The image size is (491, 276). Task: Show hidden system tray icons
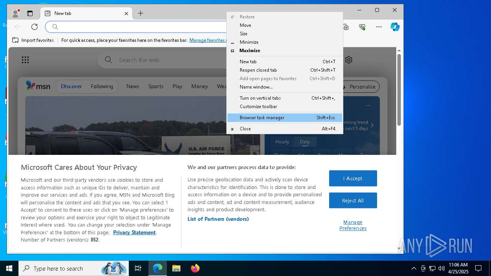point(414,268)
